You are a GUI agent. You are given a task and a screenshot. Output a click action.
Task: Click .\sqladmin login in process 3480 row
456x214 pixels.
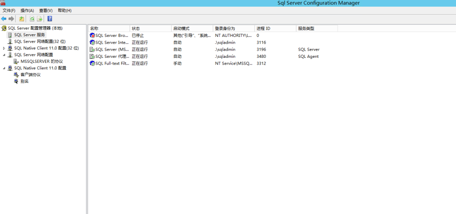point(225,57)
